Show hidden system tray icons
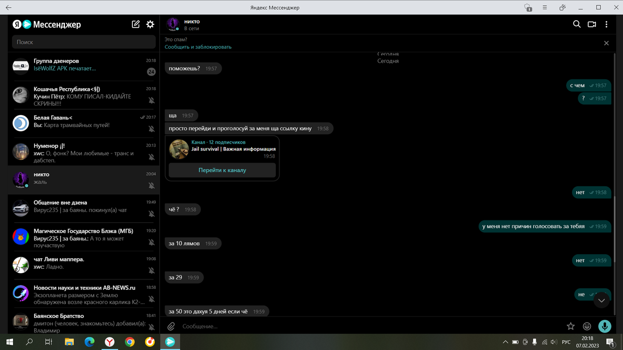Viewport: 623px width, 350px height. pyautogui.click(x=506, y=342)
